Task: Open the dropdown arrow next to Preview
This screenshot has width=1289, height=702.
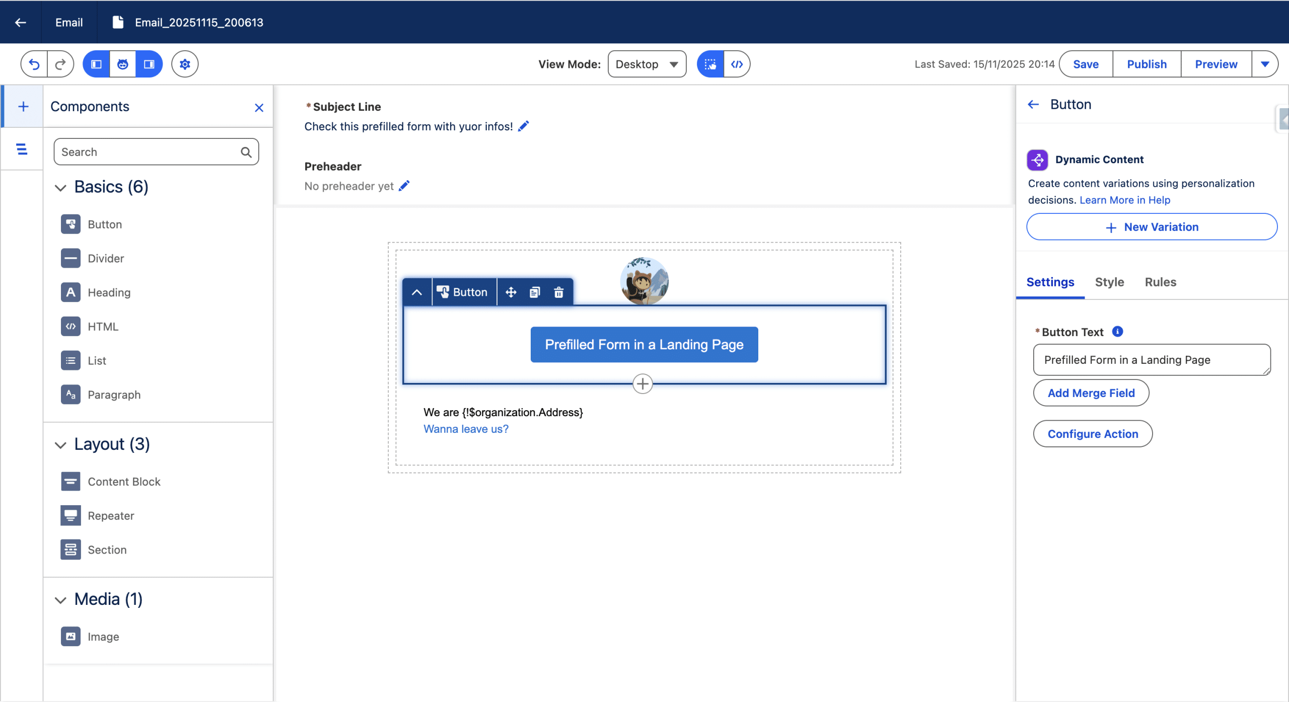Action: (1264, 64)
